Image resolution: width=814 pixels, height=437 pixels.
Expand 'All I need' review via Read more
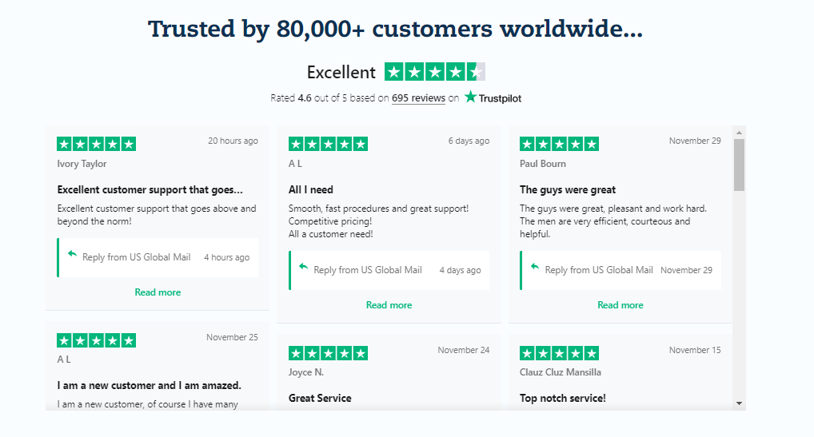click(x=389, y=305)
